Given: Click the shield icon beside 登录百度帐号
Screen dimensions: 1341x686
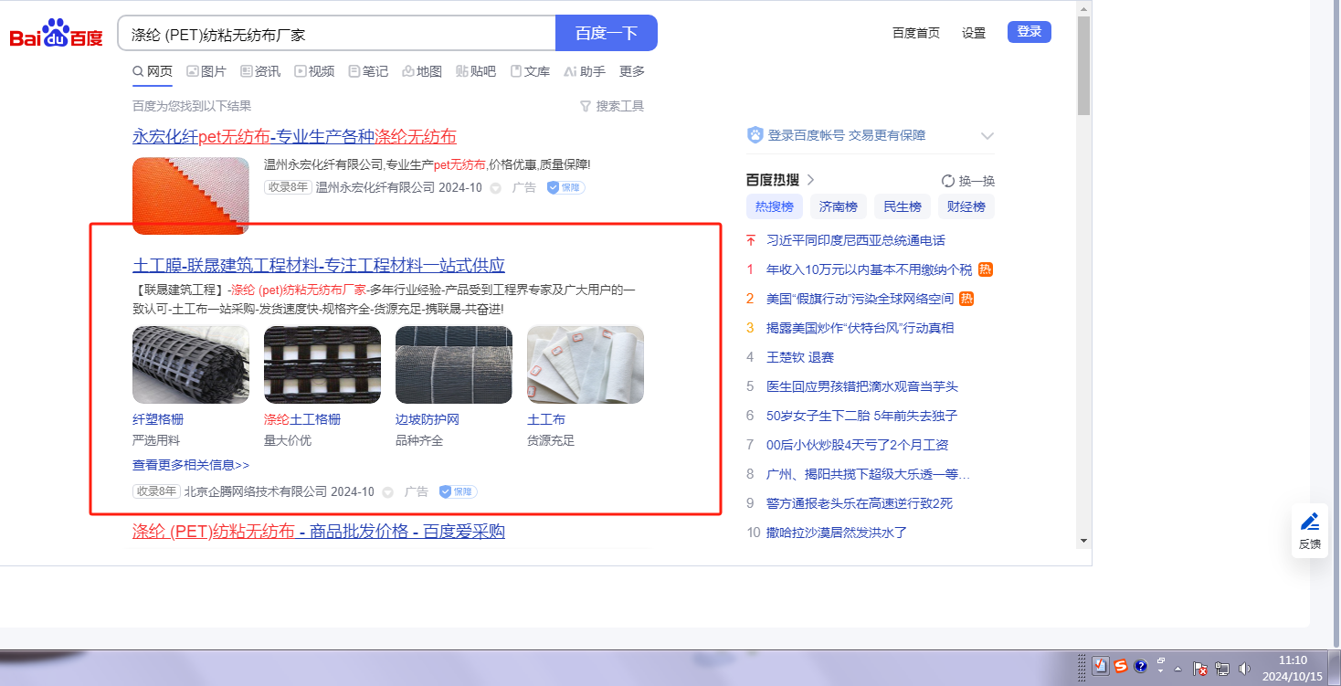Looking at the screenshot, I should pyautogui.click(x=755, y=135).
